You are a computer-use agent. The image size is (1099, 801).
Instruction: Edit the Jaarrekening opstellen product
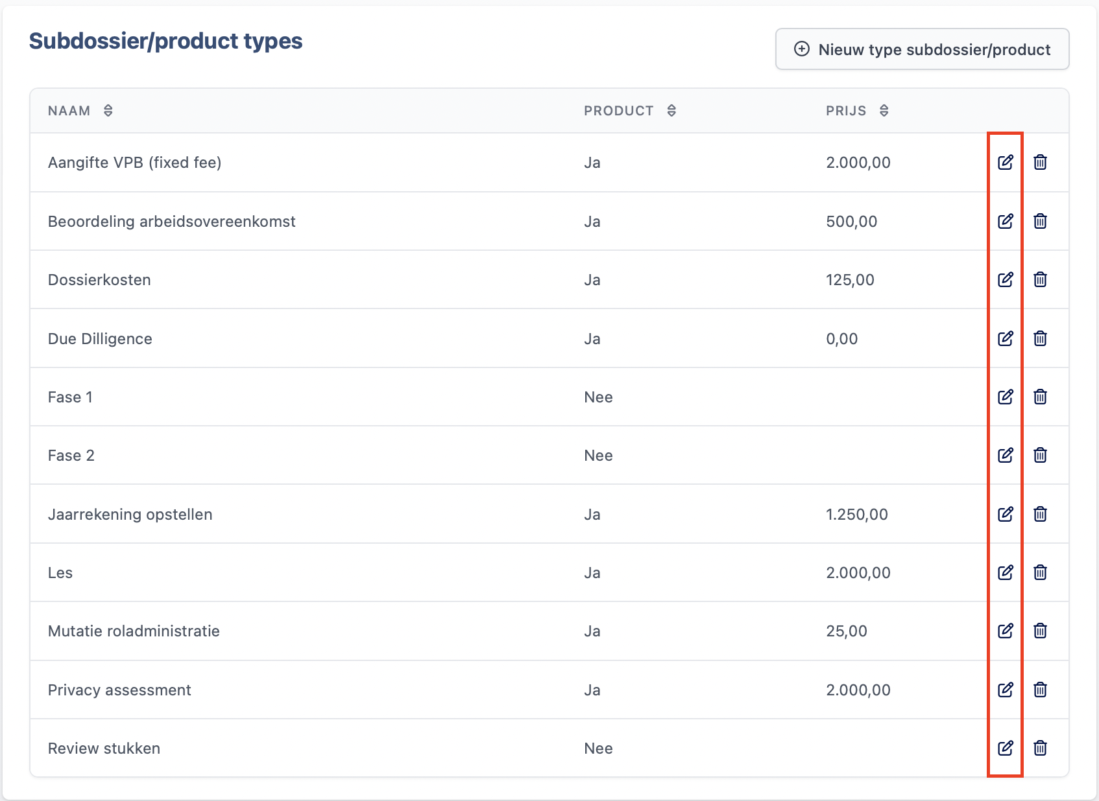[1005, 514]
